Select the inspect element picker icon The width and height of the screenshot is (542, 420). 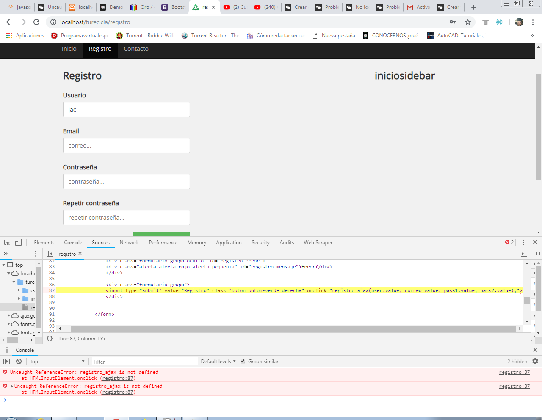pos(7,243)
